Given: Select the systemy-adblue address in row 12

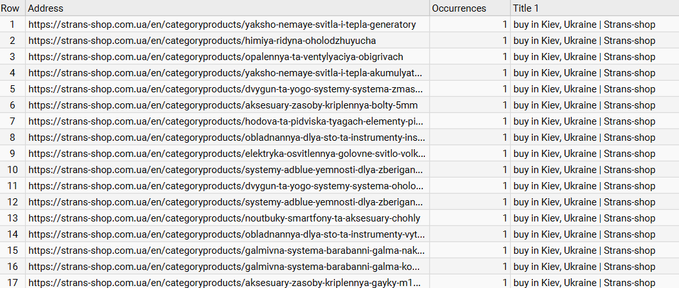Looking at the screenshot, I should click(226, 202).
